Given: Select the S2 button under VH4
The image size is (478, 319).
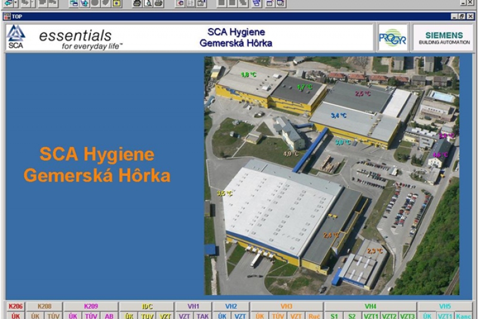Looking at the screenshot, I should (x=352, y=315).
